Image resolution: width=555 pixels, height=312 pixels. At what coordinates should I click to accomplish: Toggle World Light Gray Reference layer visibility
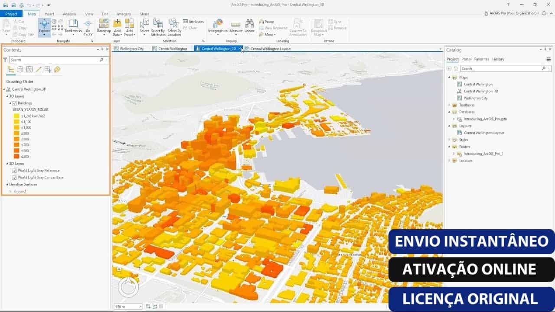(x=14, y=170)
